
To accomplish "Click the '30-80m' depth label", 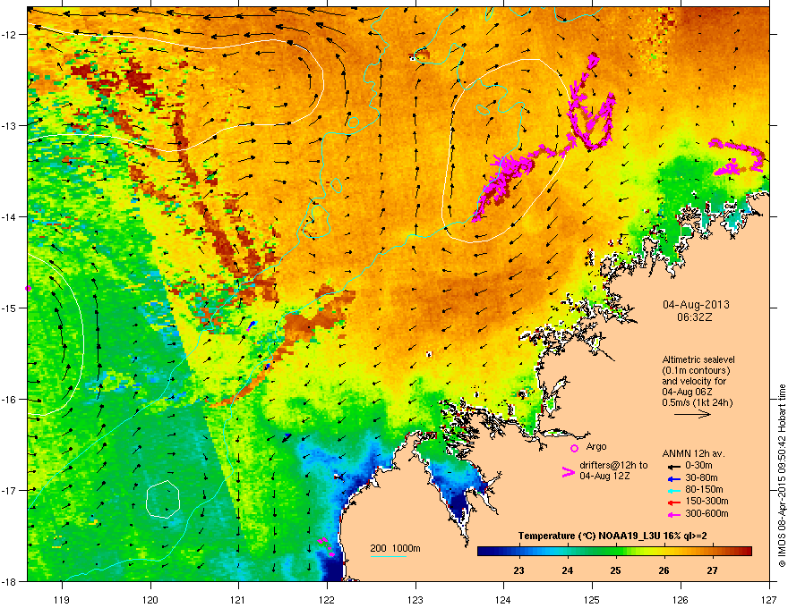I will coord(701,478).
